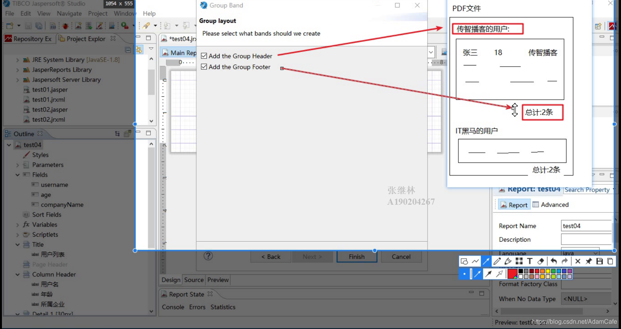The height and width of the screenshot is (329, 621).
Task: Switch to Repository Explorer tab
Action: pyautogui.click(x=29, y=39)
